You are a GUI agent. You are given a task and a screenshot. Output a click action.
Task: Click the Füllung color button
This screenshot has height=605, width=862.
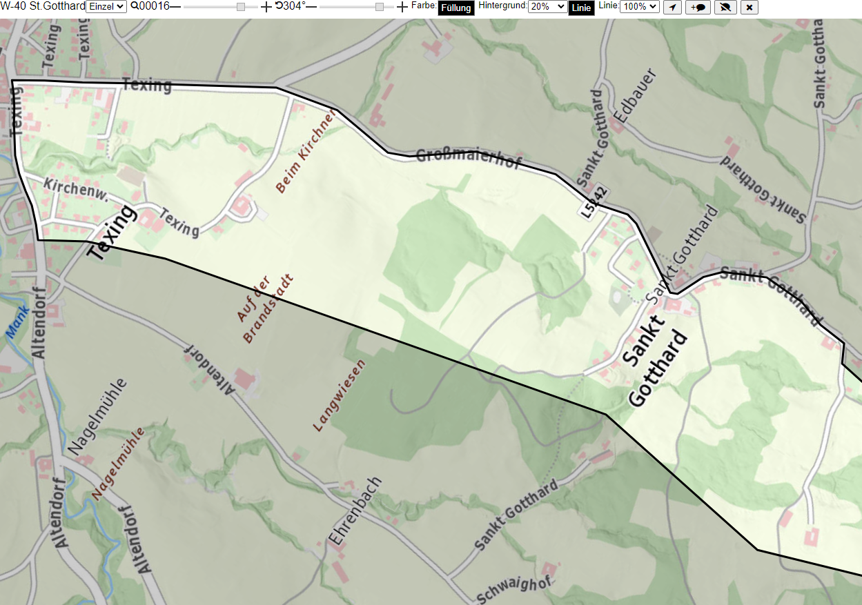(x=456, y=8)
